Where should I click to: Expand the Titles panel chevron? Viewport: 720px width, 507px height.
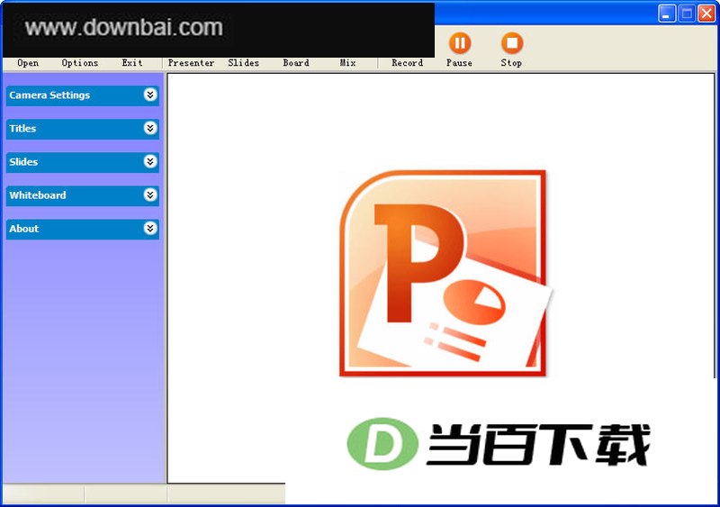click(x=150, y=128)
